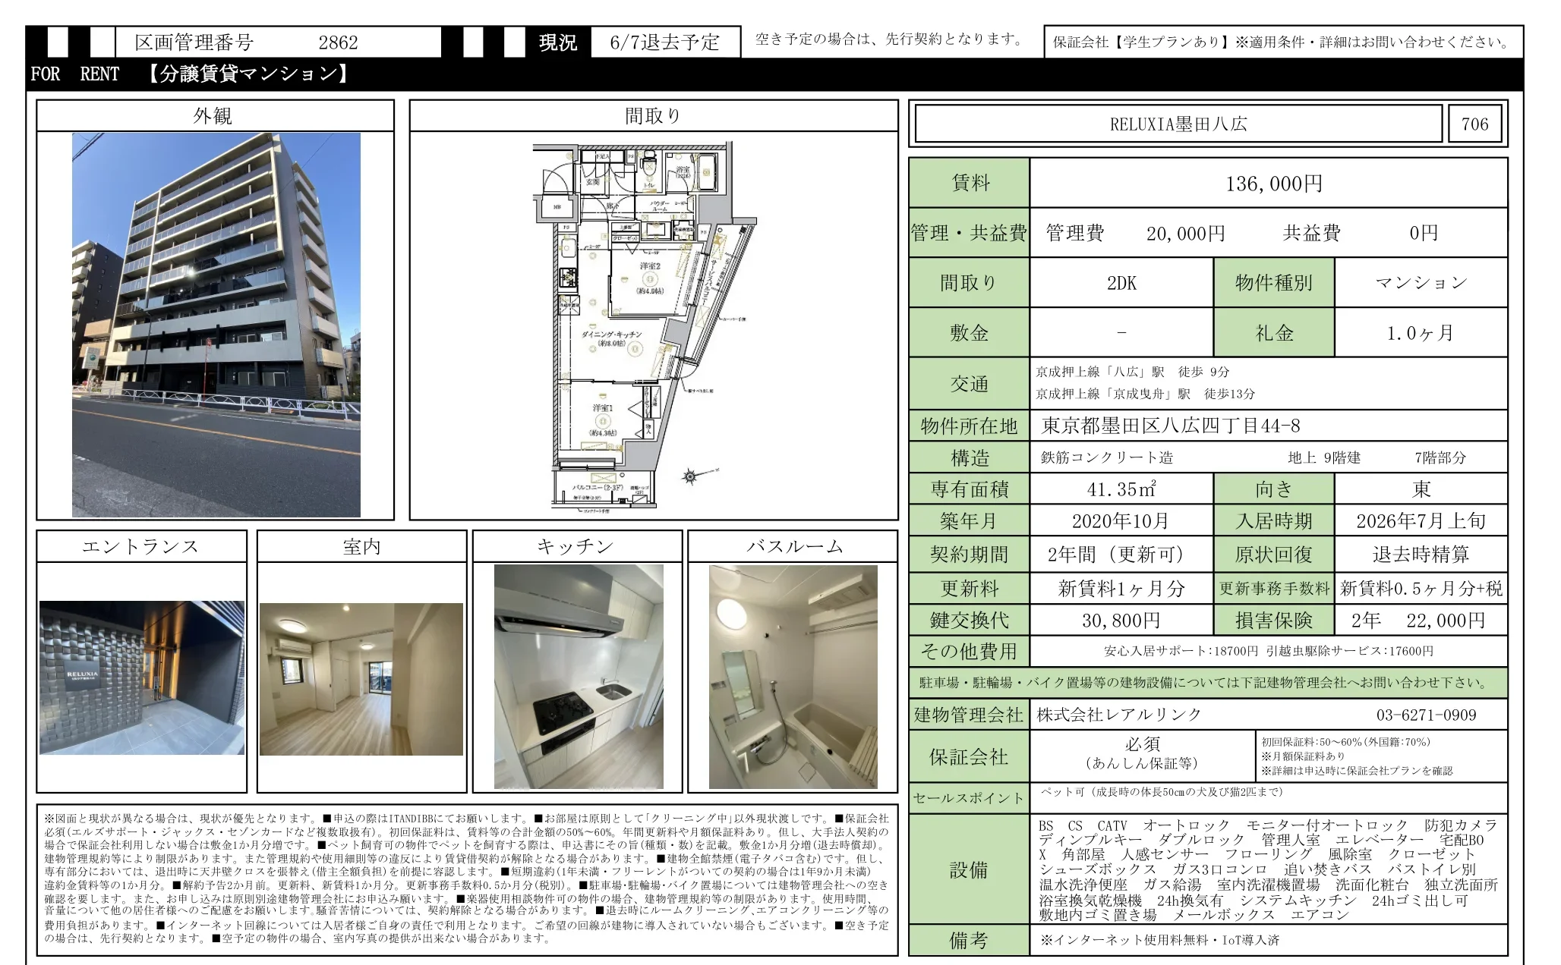Click the 区画管理番号 2862 field

coord(277,42)
